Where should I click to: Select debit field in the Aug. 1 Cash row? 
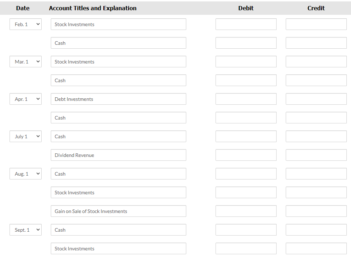[246, 174]
